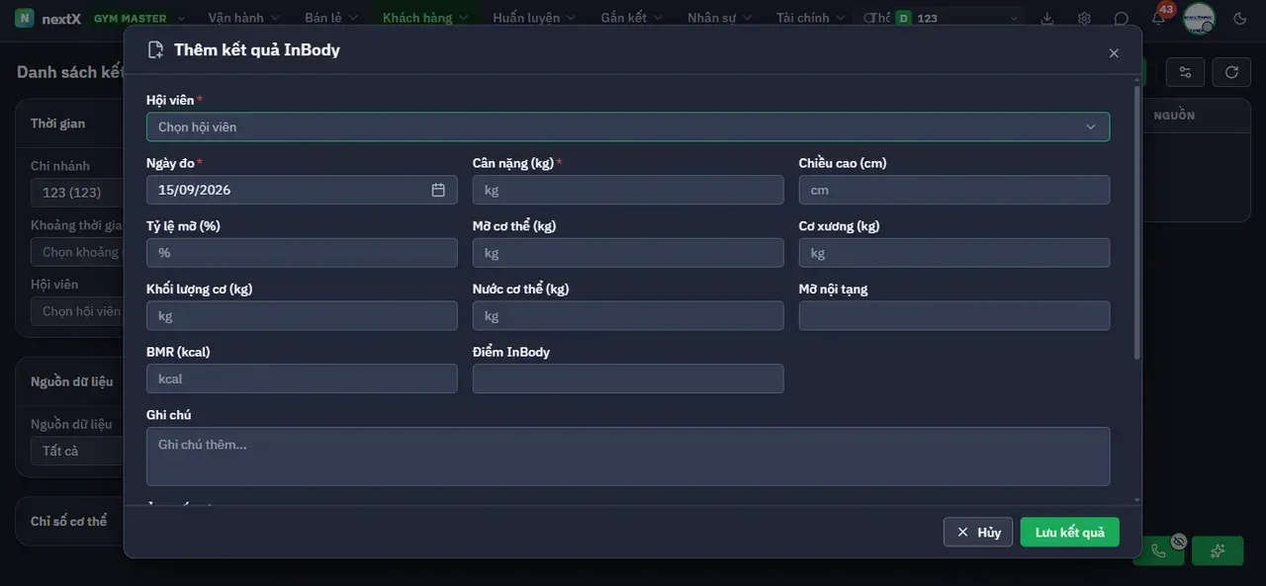Screen dimensions: 1266x586
Task: Click the Chiều cao (cm) input field
Action: point(954,190)
